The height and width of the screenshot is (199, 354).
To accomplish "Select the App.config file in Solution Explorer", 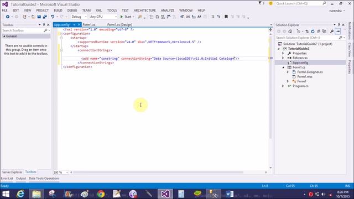I will tap(300, 62).
